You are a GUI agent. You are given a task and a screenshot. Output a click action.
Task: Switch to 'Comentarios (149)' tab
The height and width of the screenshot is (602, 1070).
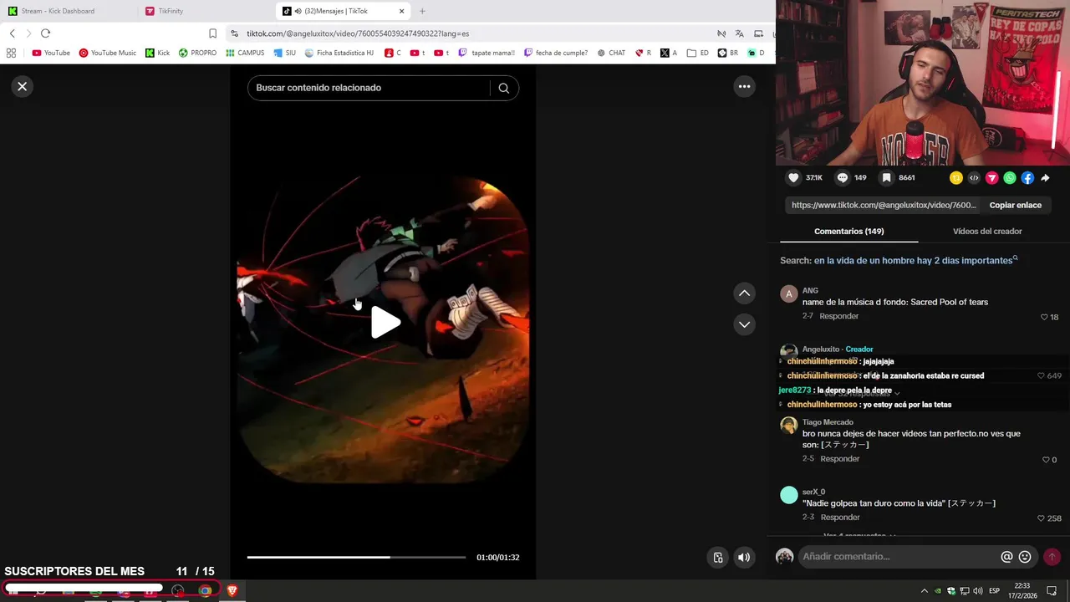[x=848, y=232]
